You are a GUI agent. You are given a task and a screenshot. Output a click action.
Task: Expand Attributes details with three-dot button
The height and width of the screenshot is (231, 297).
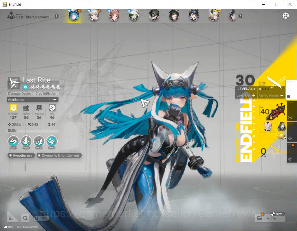54,100
